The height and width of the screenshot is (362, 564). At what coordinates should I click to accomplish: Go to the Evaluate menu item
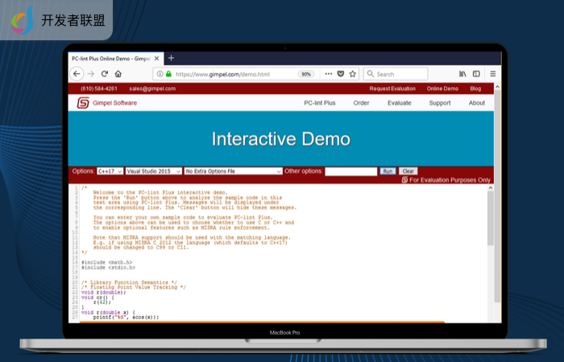click(399, 103)
